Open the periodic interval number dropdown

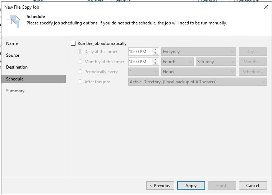tap(143, 72)
